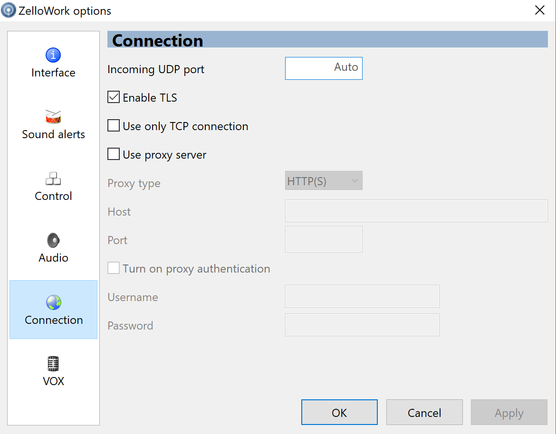This screenshot has height=434, width=556.
Task: Switch to the Interface tab label
Action: (x=53, y=73)
